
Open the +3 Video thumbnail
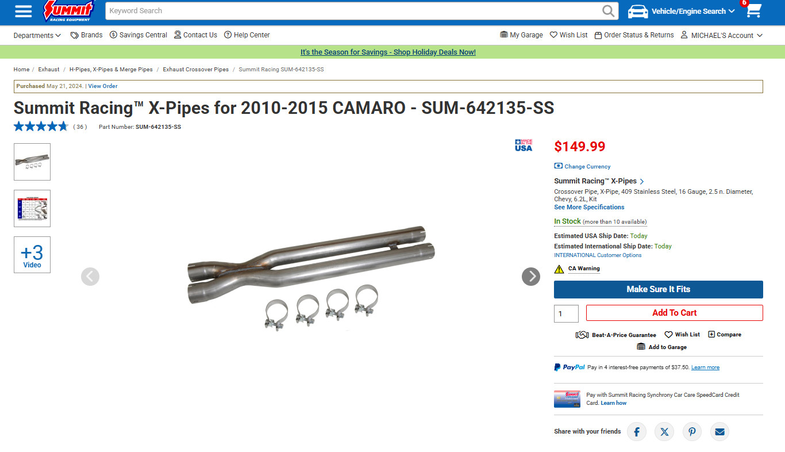32,255
